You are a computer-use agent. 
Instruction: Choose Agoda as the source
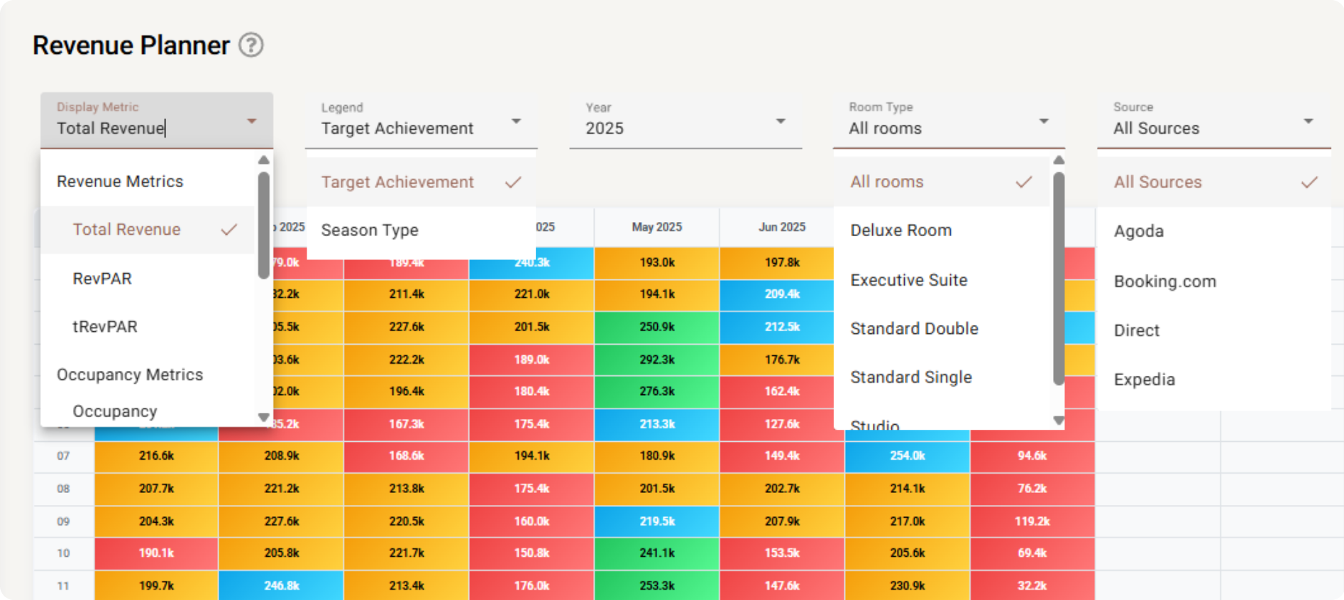click(x=1138, y=231)
